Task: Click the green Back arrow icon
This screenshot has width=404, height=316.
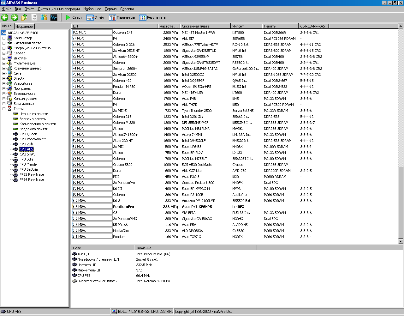Action: point(5,17)
